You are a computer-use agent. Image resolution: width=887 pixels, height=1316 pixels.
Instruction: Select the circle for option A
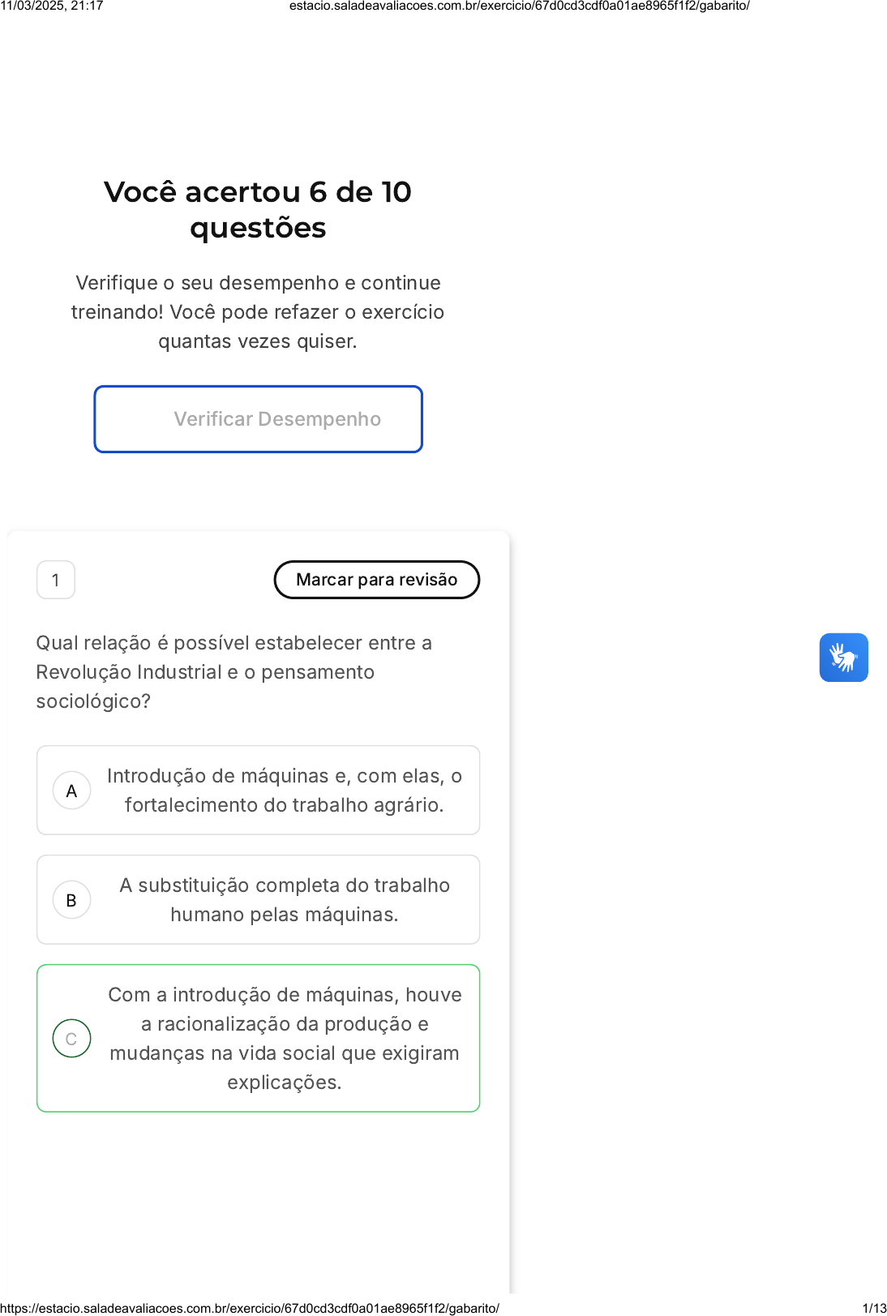click(71, 791)
